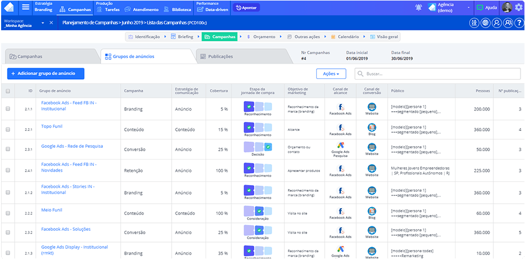The image size is (525, 259).
Task: Sort by the Cobertura column header
Action: coord(219,91)
